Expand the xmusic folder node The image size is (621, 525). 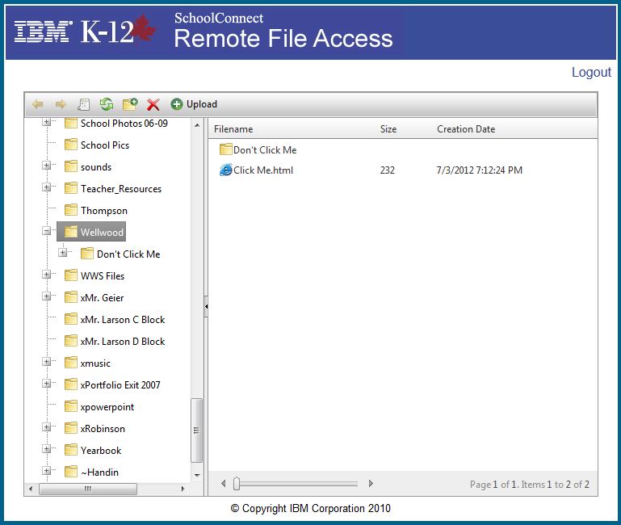[47, 361]
